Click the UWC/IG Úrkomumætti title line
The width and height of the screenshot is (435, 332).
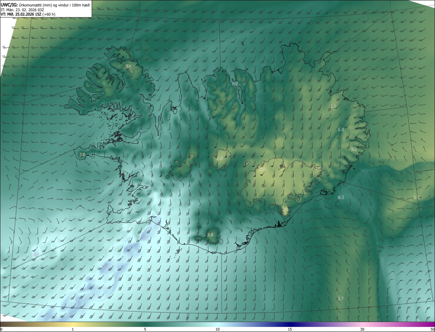click(45, 4)
